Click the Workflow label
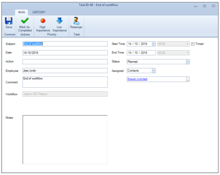The height and width of the screenshot is (175, 220). [x=11, y=94]
